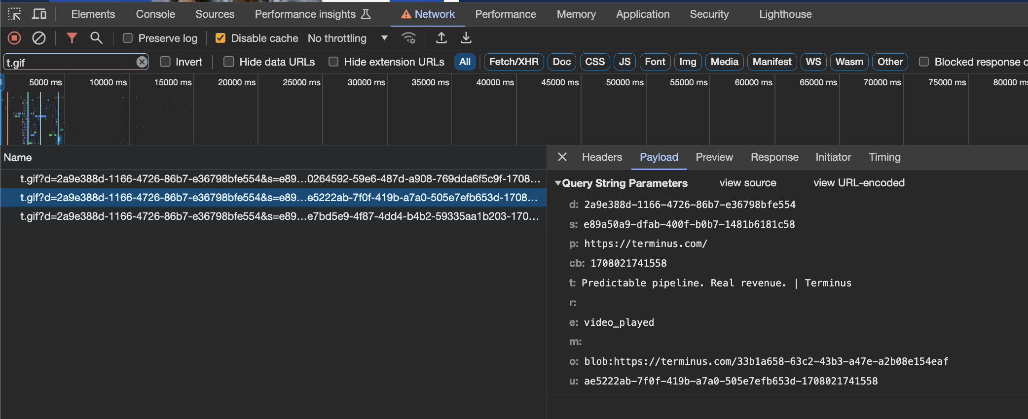Open network search magnifier
Screen dimensions: 1028x419
[96, 38]
